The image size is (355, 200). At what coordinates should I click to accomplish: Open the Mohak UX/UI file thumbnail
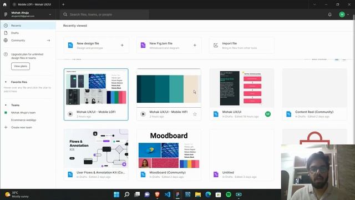(242, 88)
